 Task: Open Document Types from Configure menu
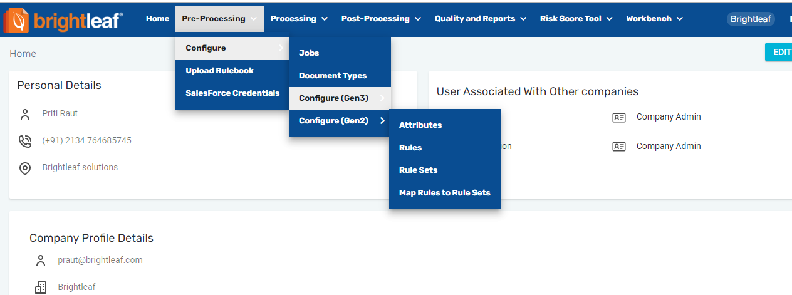pos(333,76)
